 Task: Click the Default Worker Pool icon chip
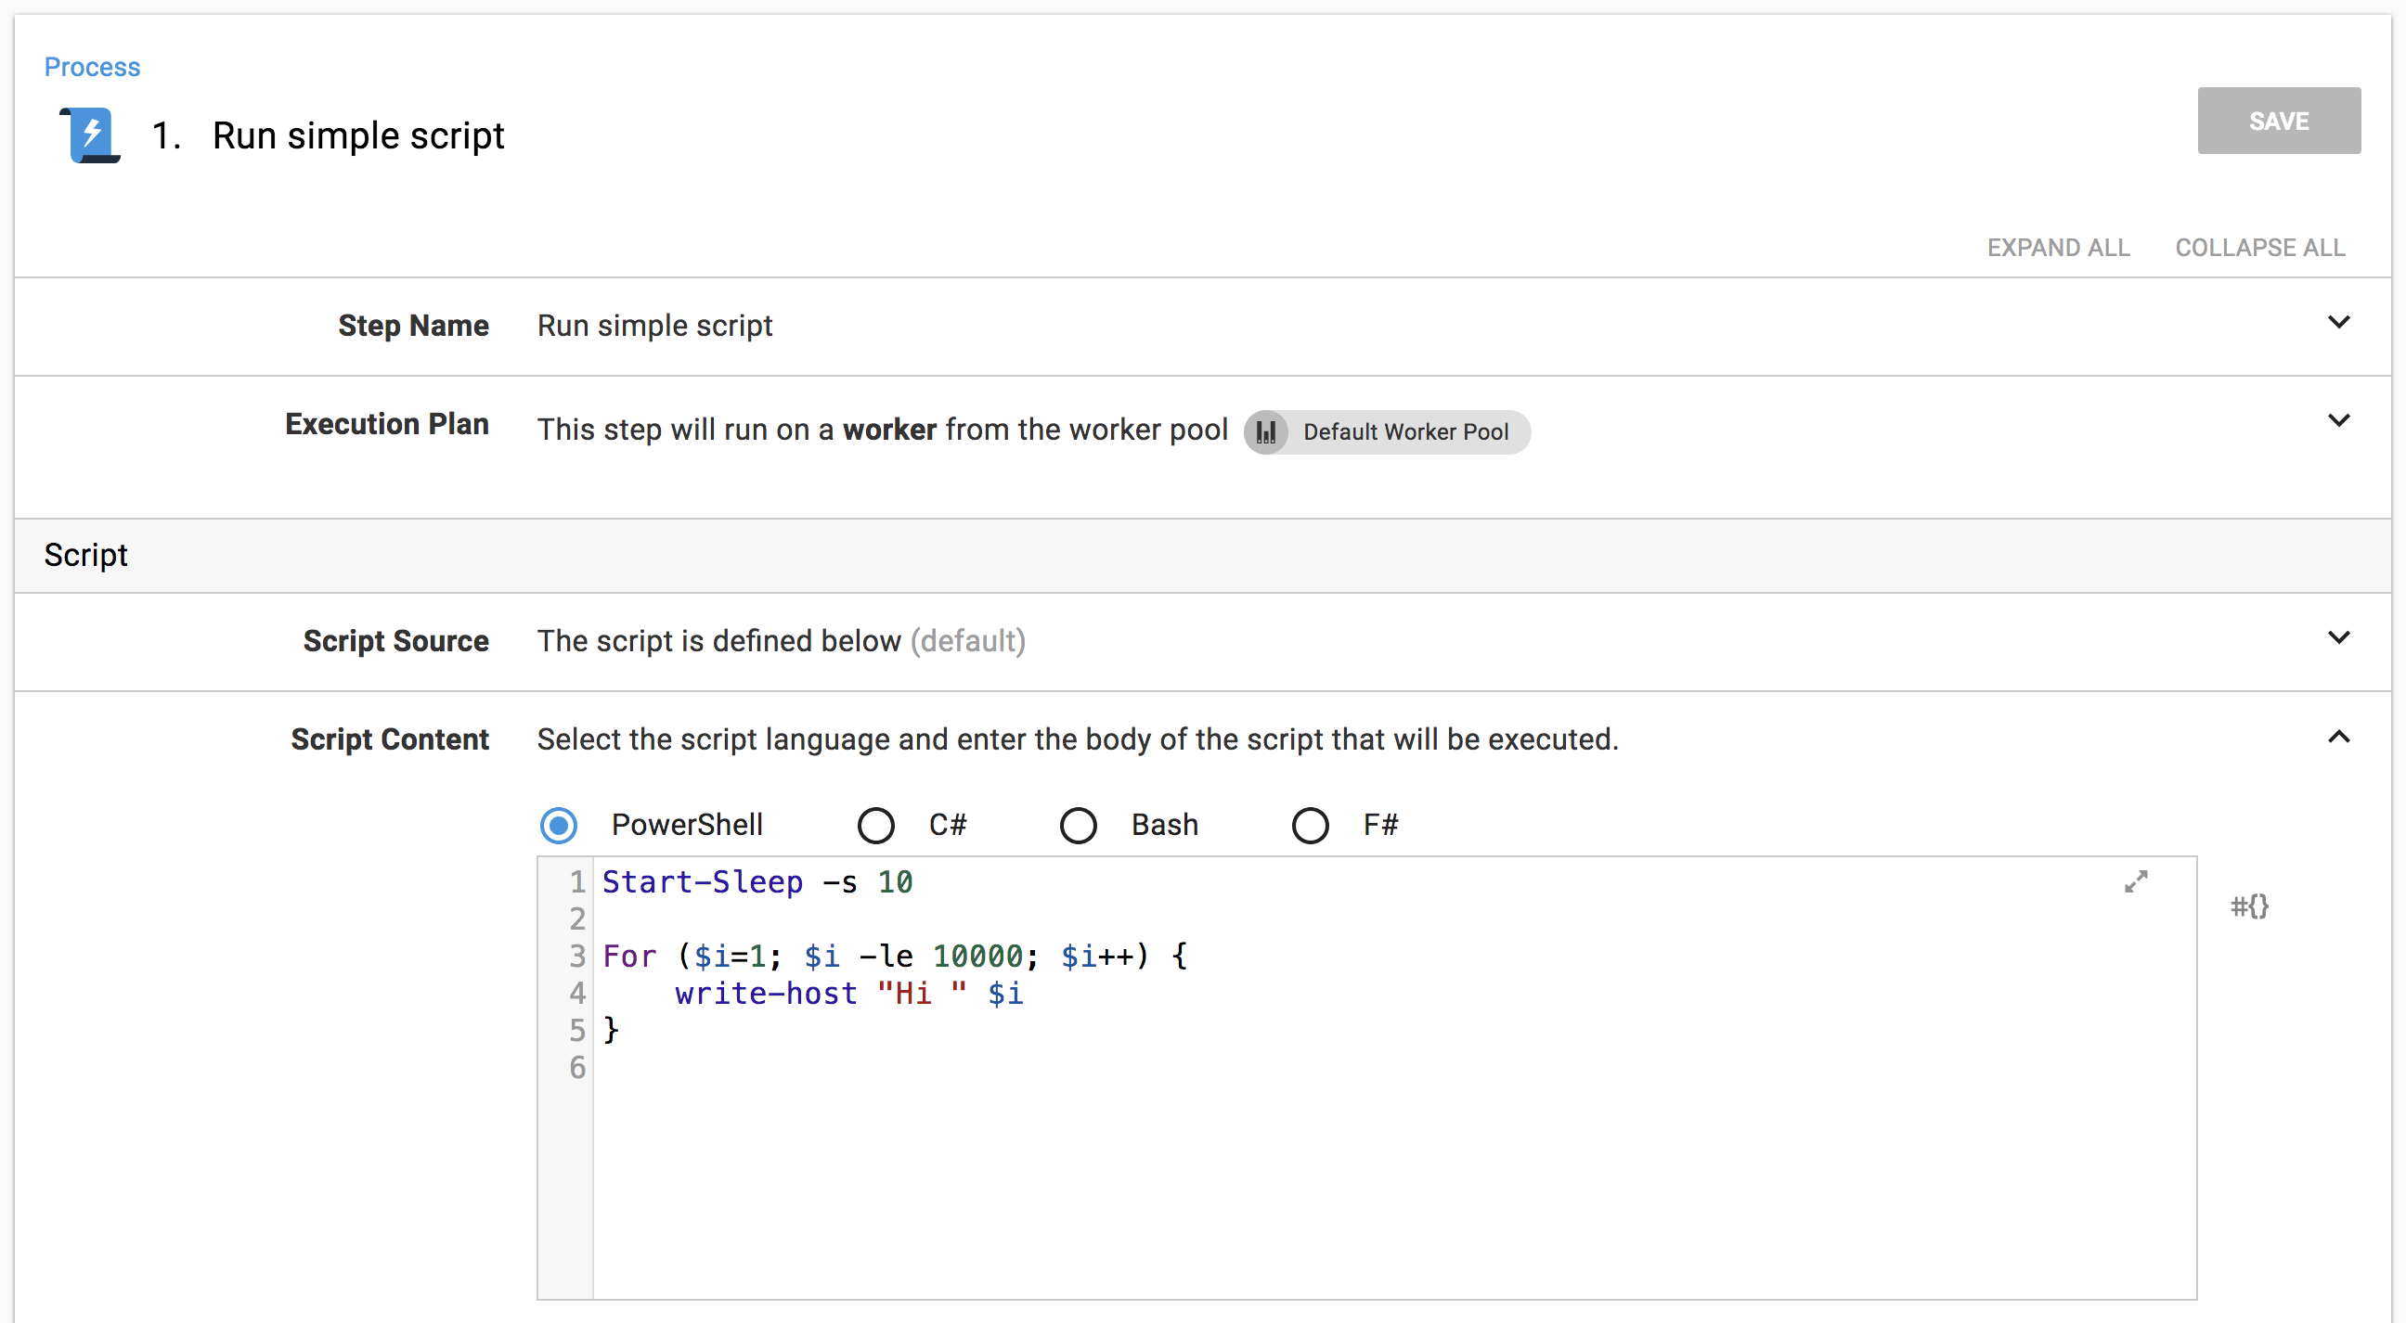[1266, 431]
